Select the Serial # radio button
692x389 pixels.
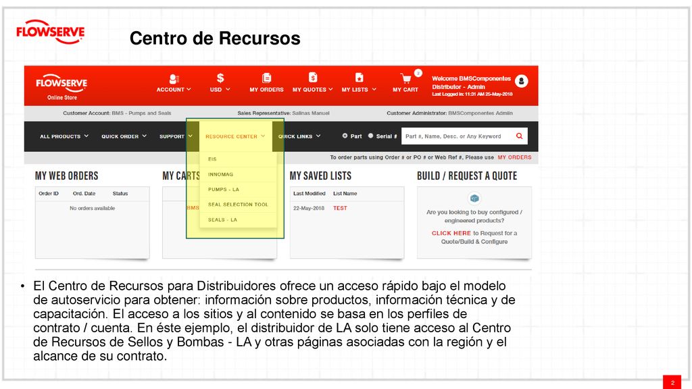point(371,136)
